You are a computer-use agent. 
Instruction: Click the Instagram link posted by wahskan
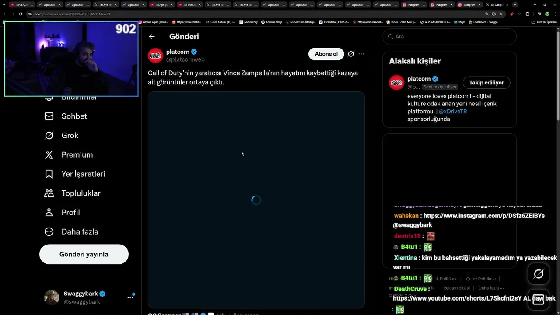pos(484,216)
